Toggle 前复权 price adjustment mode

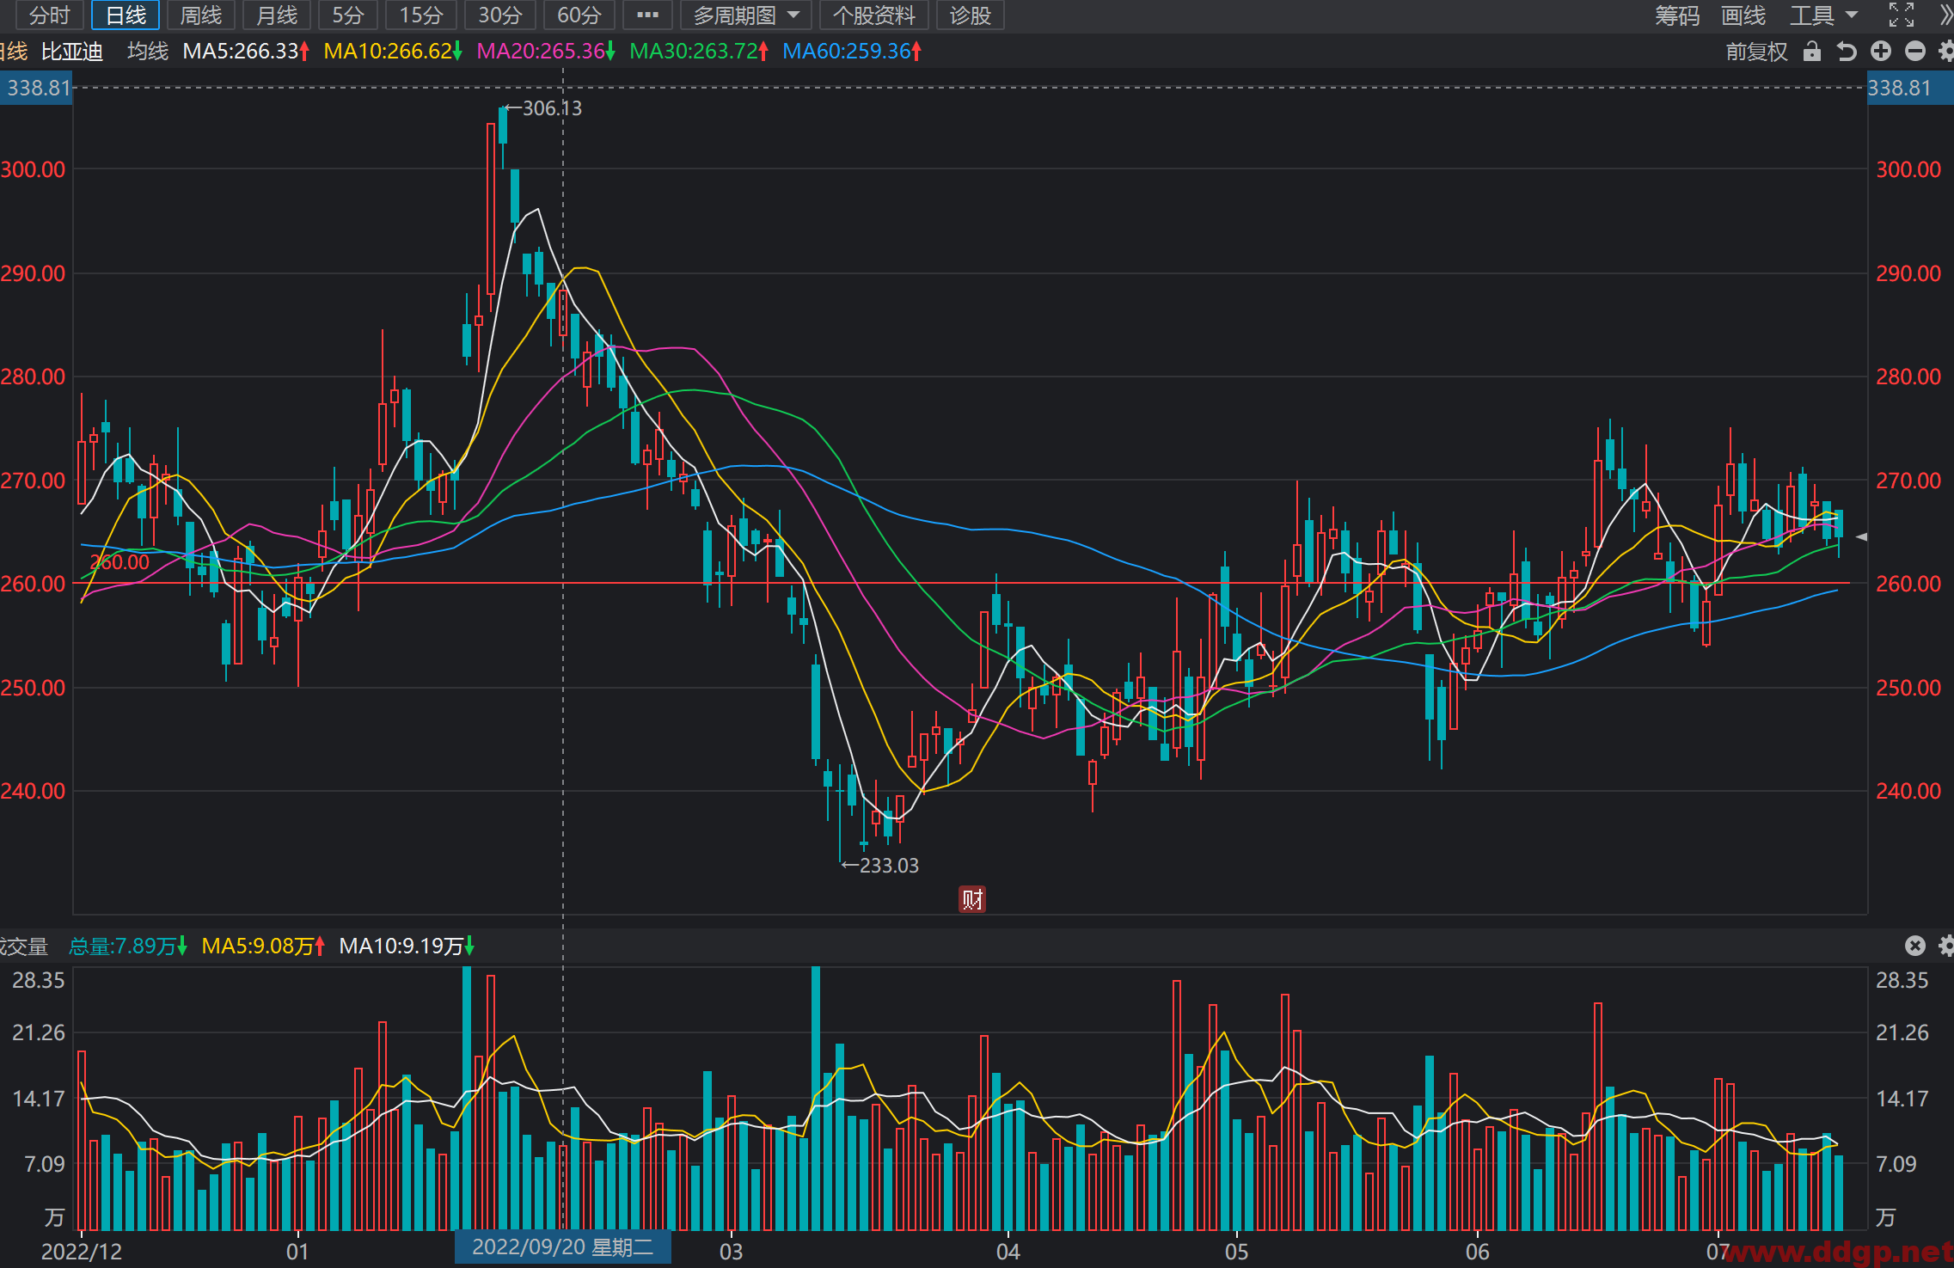point(1756,52)
